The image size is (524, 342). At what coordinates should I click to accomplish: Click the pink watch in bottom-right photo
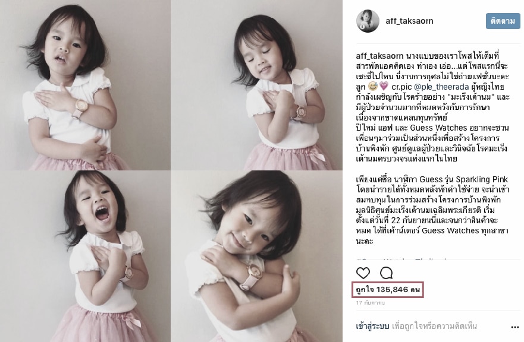point(252,275)
